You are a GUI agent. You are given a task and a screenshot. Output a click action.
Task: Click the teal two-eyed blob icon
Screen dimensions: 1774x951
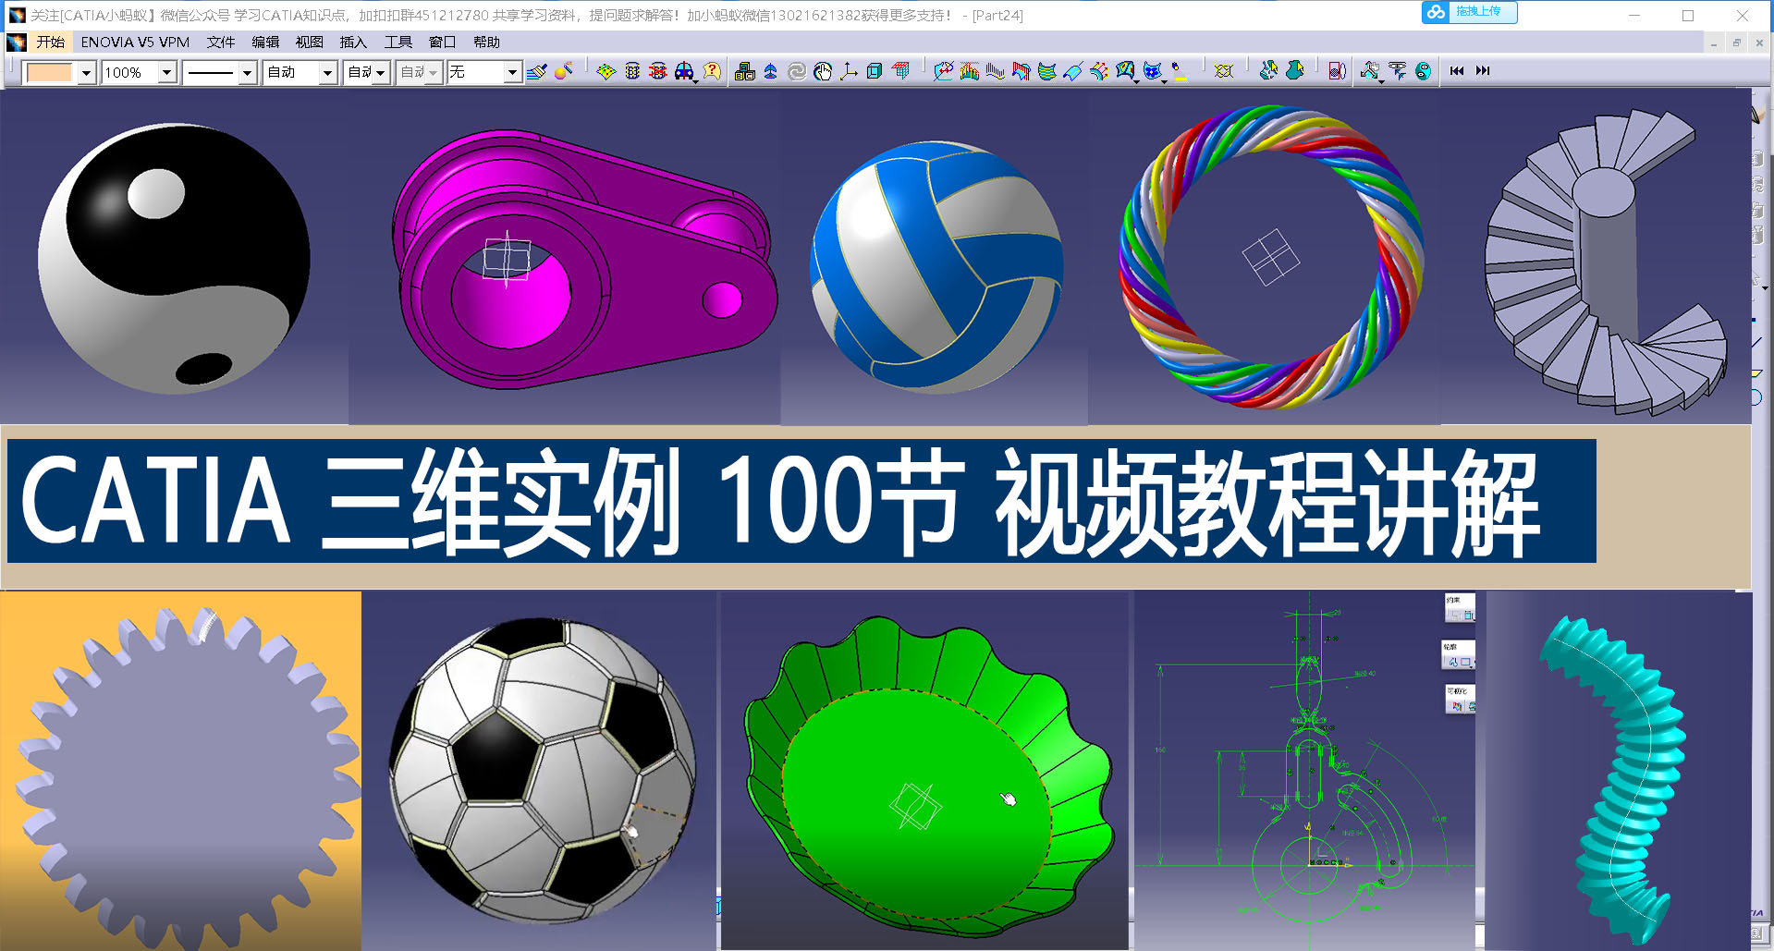1423,71
